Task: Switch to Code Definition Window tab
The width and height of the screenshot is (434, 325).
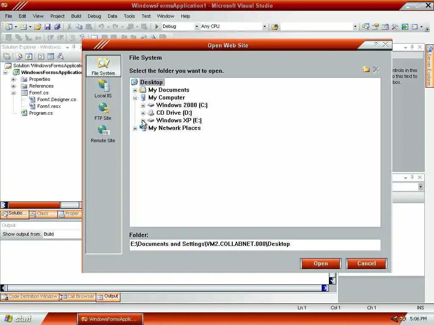Action: pyautogui.click(x=30, y=297)
